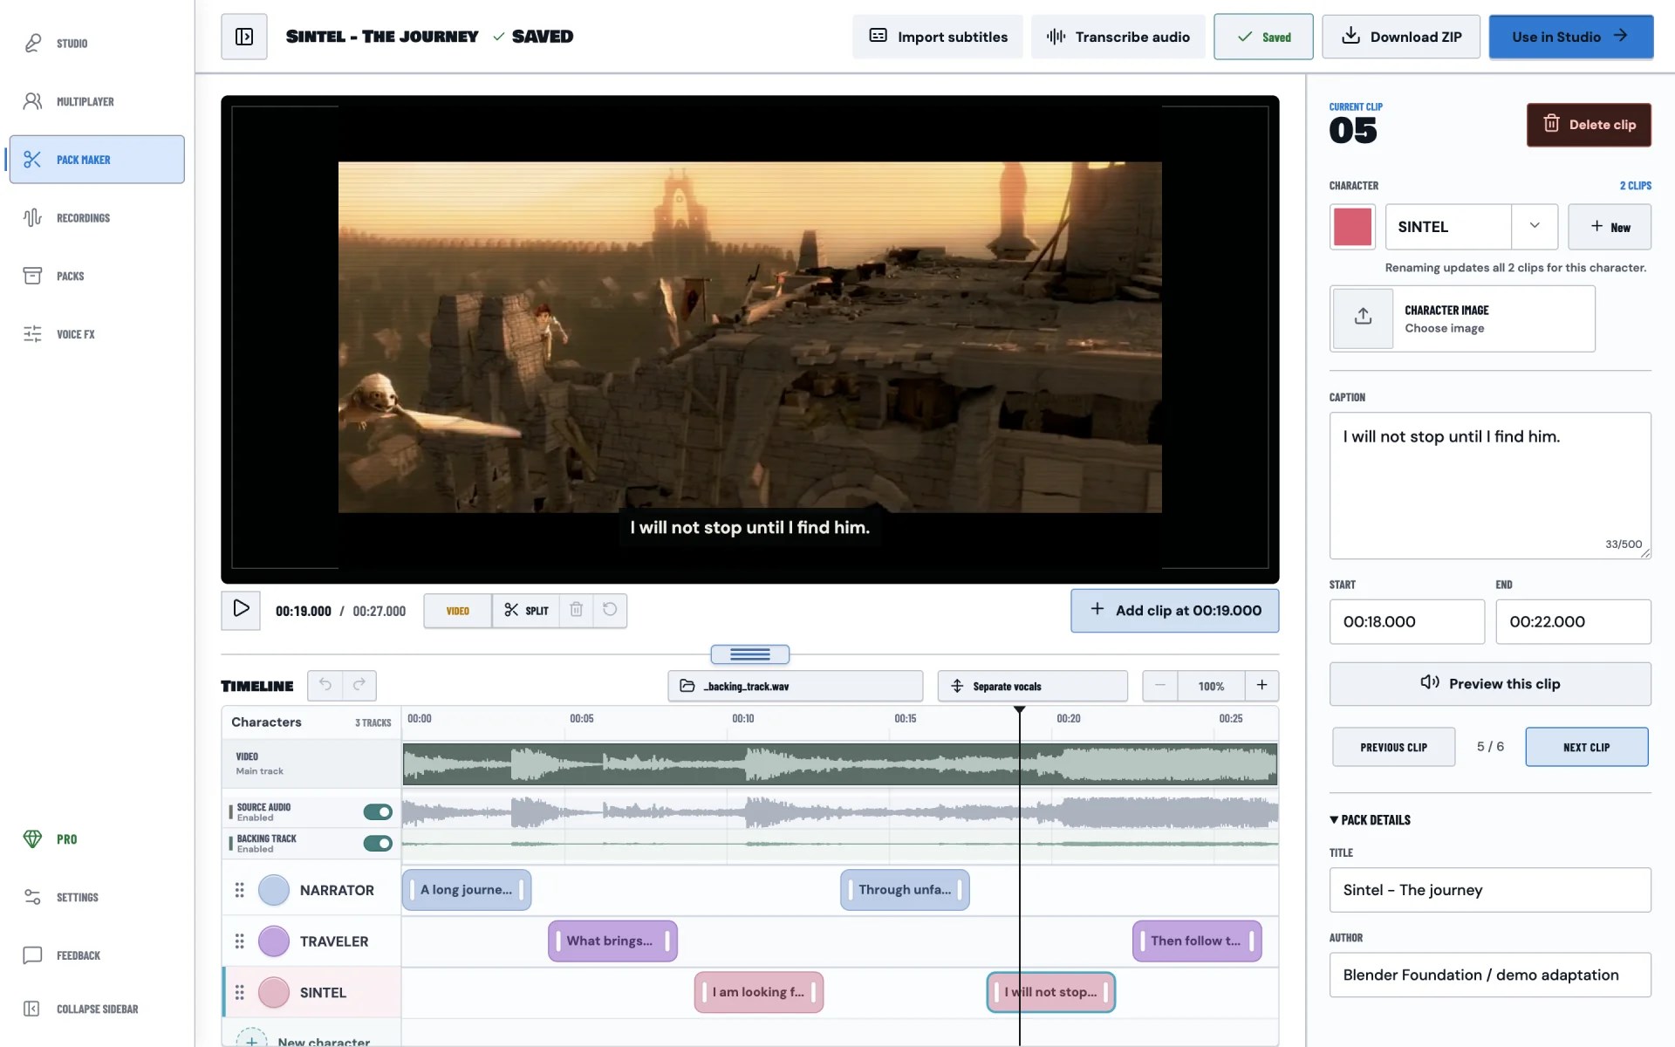1675x1047 pixels.
Task: Play the video preview
Action: [241, 610]
